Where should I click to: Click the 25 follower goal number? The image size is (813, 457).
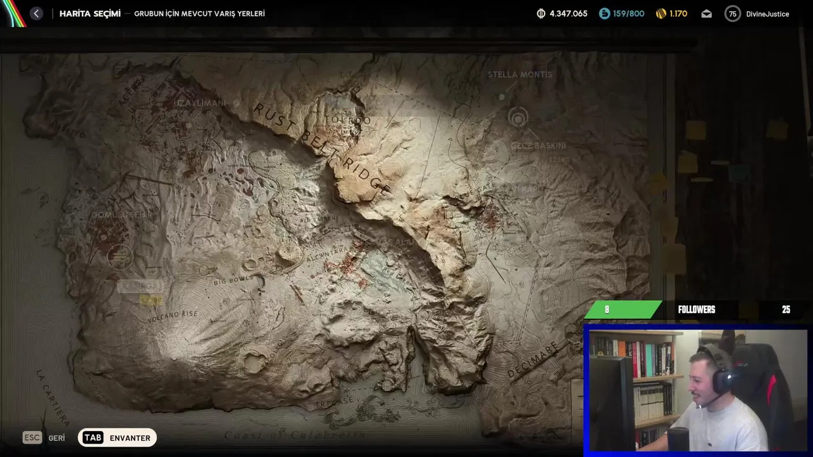click(x=786, y=310)
